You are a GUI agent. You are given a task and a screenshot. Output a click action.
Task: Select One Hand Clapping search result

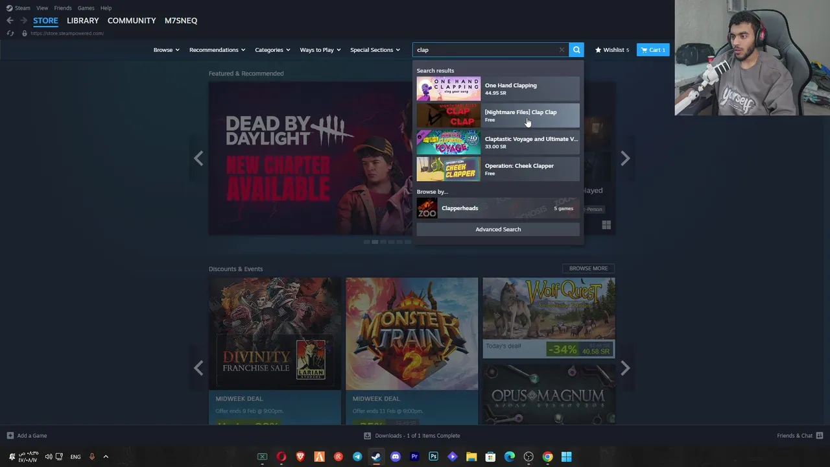pyautogui.click(x=498, y=89)
